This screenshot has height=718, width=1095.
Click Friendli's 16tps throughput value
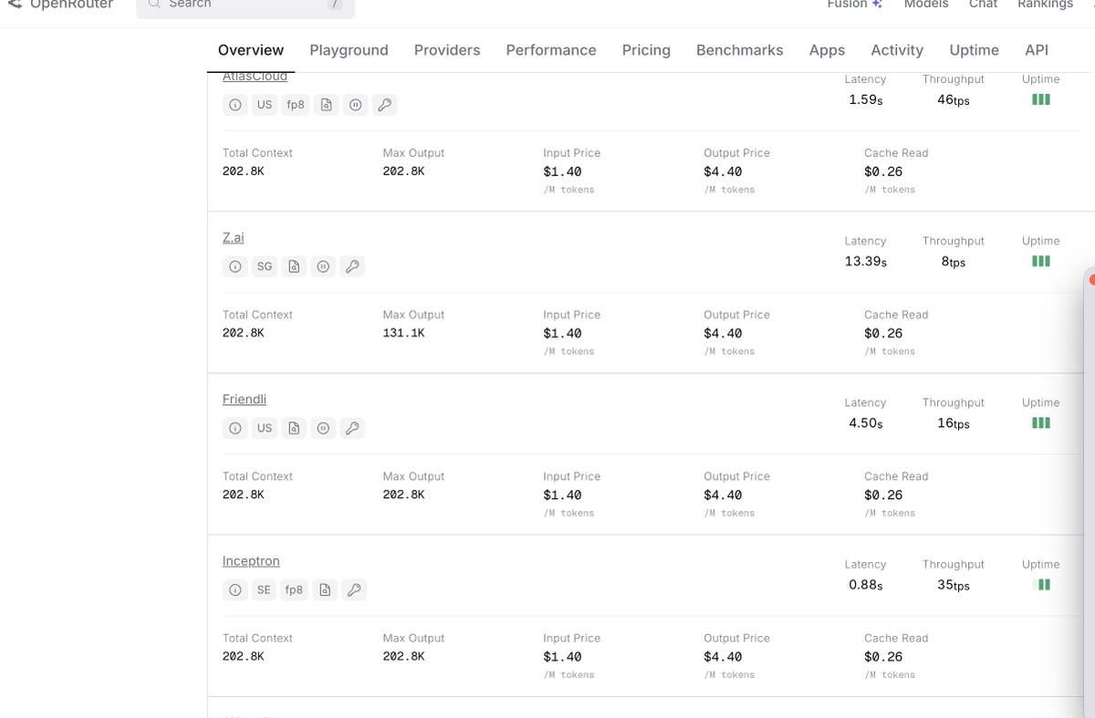coord(954,423)
